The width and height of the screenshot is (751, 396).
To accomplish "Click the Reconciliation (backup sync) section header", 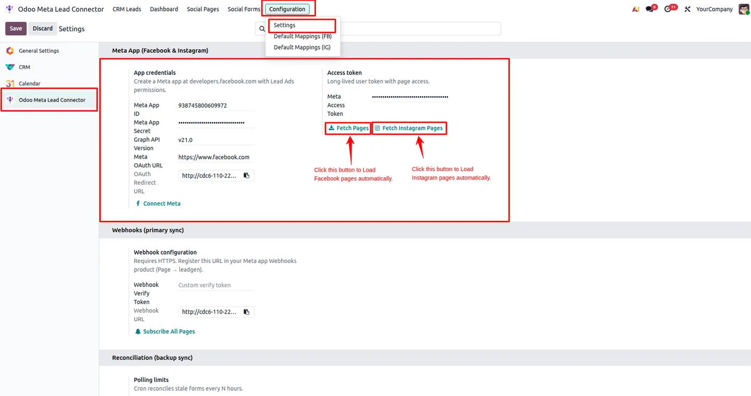I will tap(152, 358).
